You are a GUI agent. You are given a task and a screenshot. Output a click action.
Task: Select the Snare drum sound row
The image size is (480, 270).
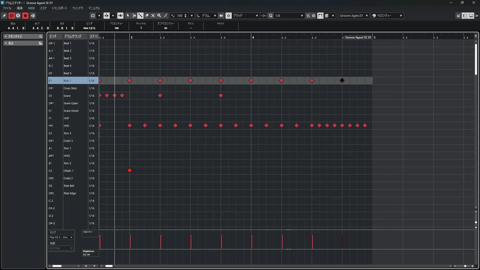(x=67, y=96)
